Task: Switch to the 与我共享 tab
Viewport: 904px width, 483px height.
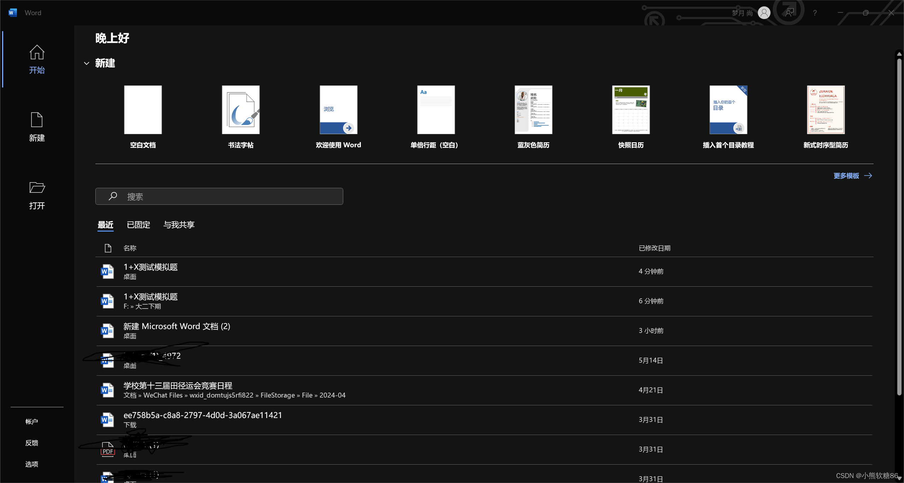Action: click(x=179, y=225)
